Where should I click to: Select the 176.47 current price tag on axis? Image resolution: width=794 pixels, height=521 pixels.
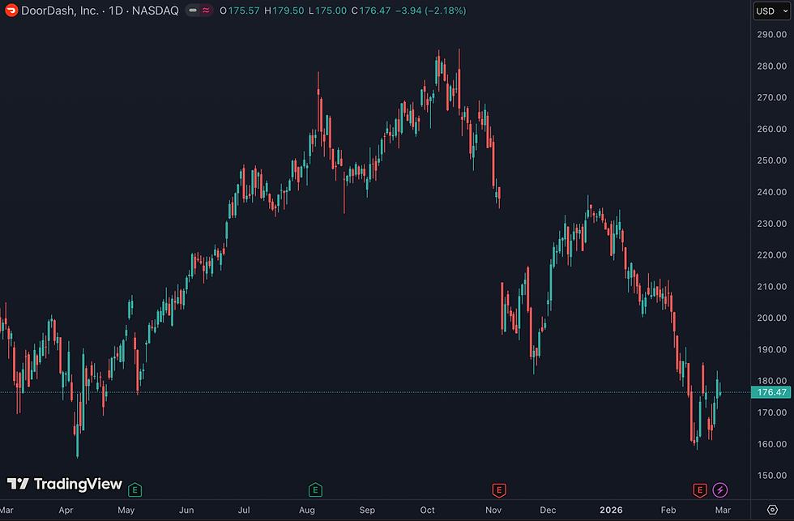click(x=771, y=392)
